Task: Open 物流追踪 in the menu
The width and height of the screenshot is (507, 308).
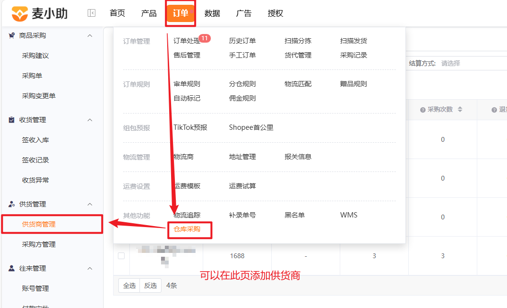Action: tap(186, 215)
